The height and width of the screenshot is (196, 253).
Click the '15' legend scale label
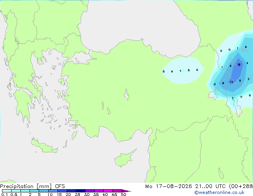pos(59,194)
